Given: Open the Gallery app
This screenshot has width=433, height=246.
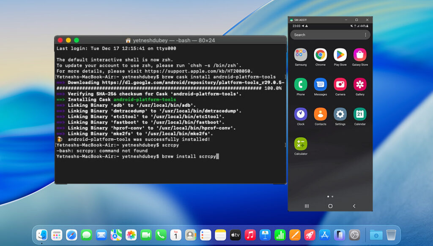Looking at the screenshot, I should [x=360, y=84].
